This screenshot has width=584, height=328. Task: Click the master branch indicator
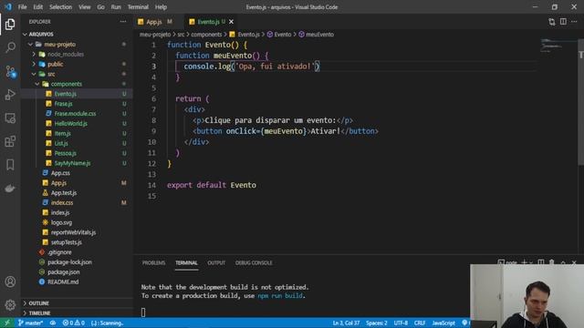tap(30, 323)
